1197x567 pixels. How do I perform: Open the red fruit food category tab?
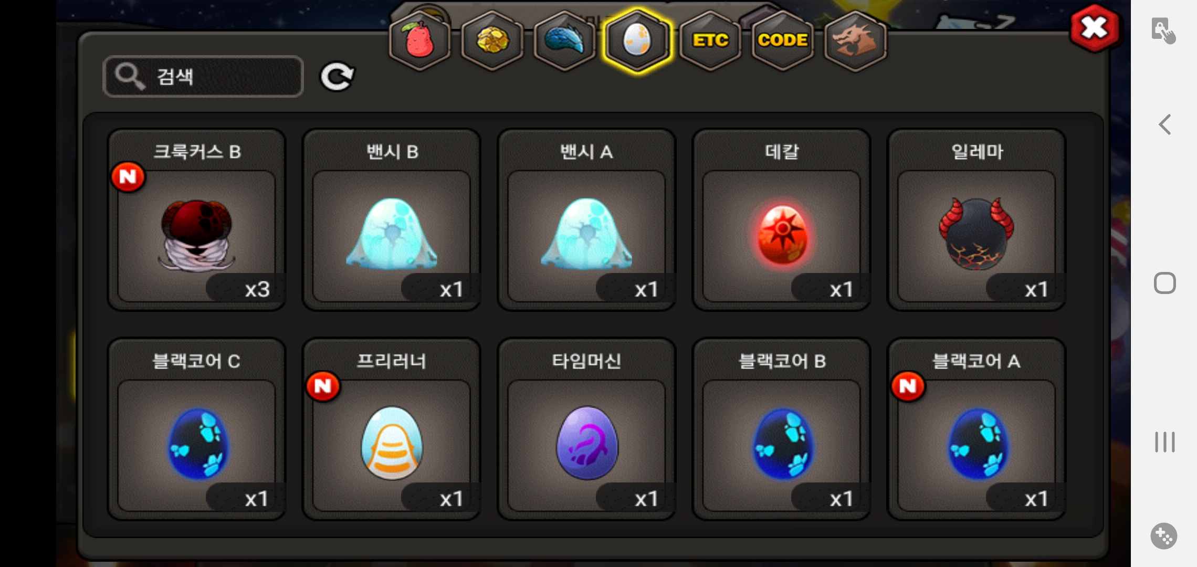coord(419,41)
